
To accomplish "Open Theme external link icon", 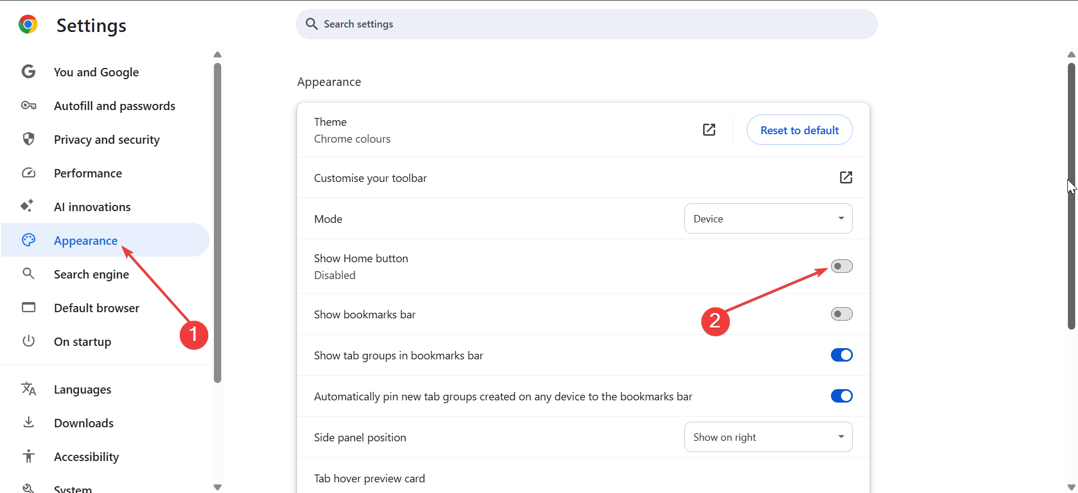I will click(709, 130).
